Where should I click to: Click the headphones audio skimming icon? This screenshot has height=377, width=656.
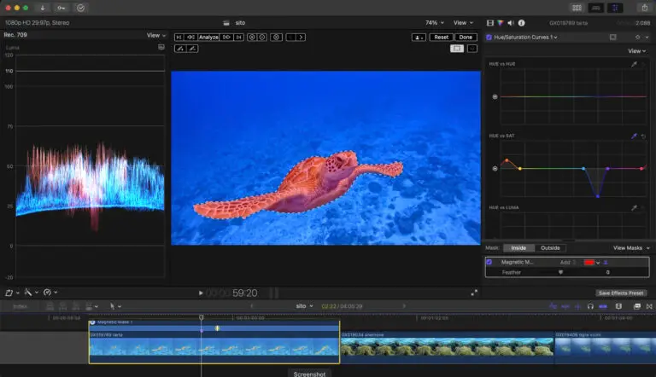click(590, 306)
